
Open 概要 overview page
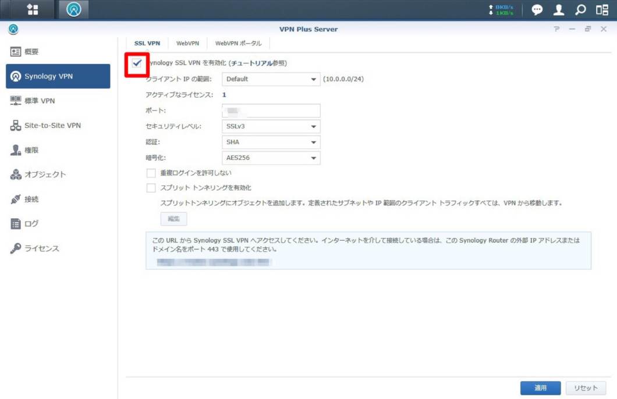click(x=58, y=52)
